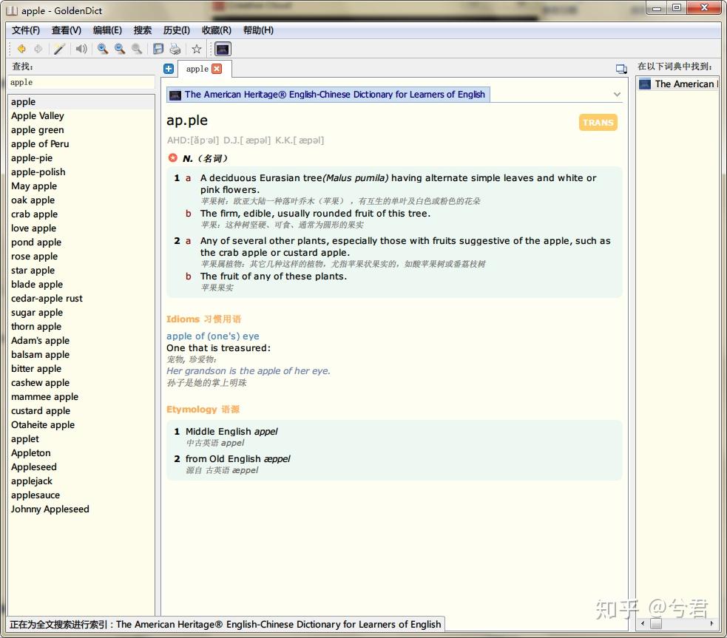Select 'crab apple' in the word list
The image size is (727, 638).
pos(81,214)
